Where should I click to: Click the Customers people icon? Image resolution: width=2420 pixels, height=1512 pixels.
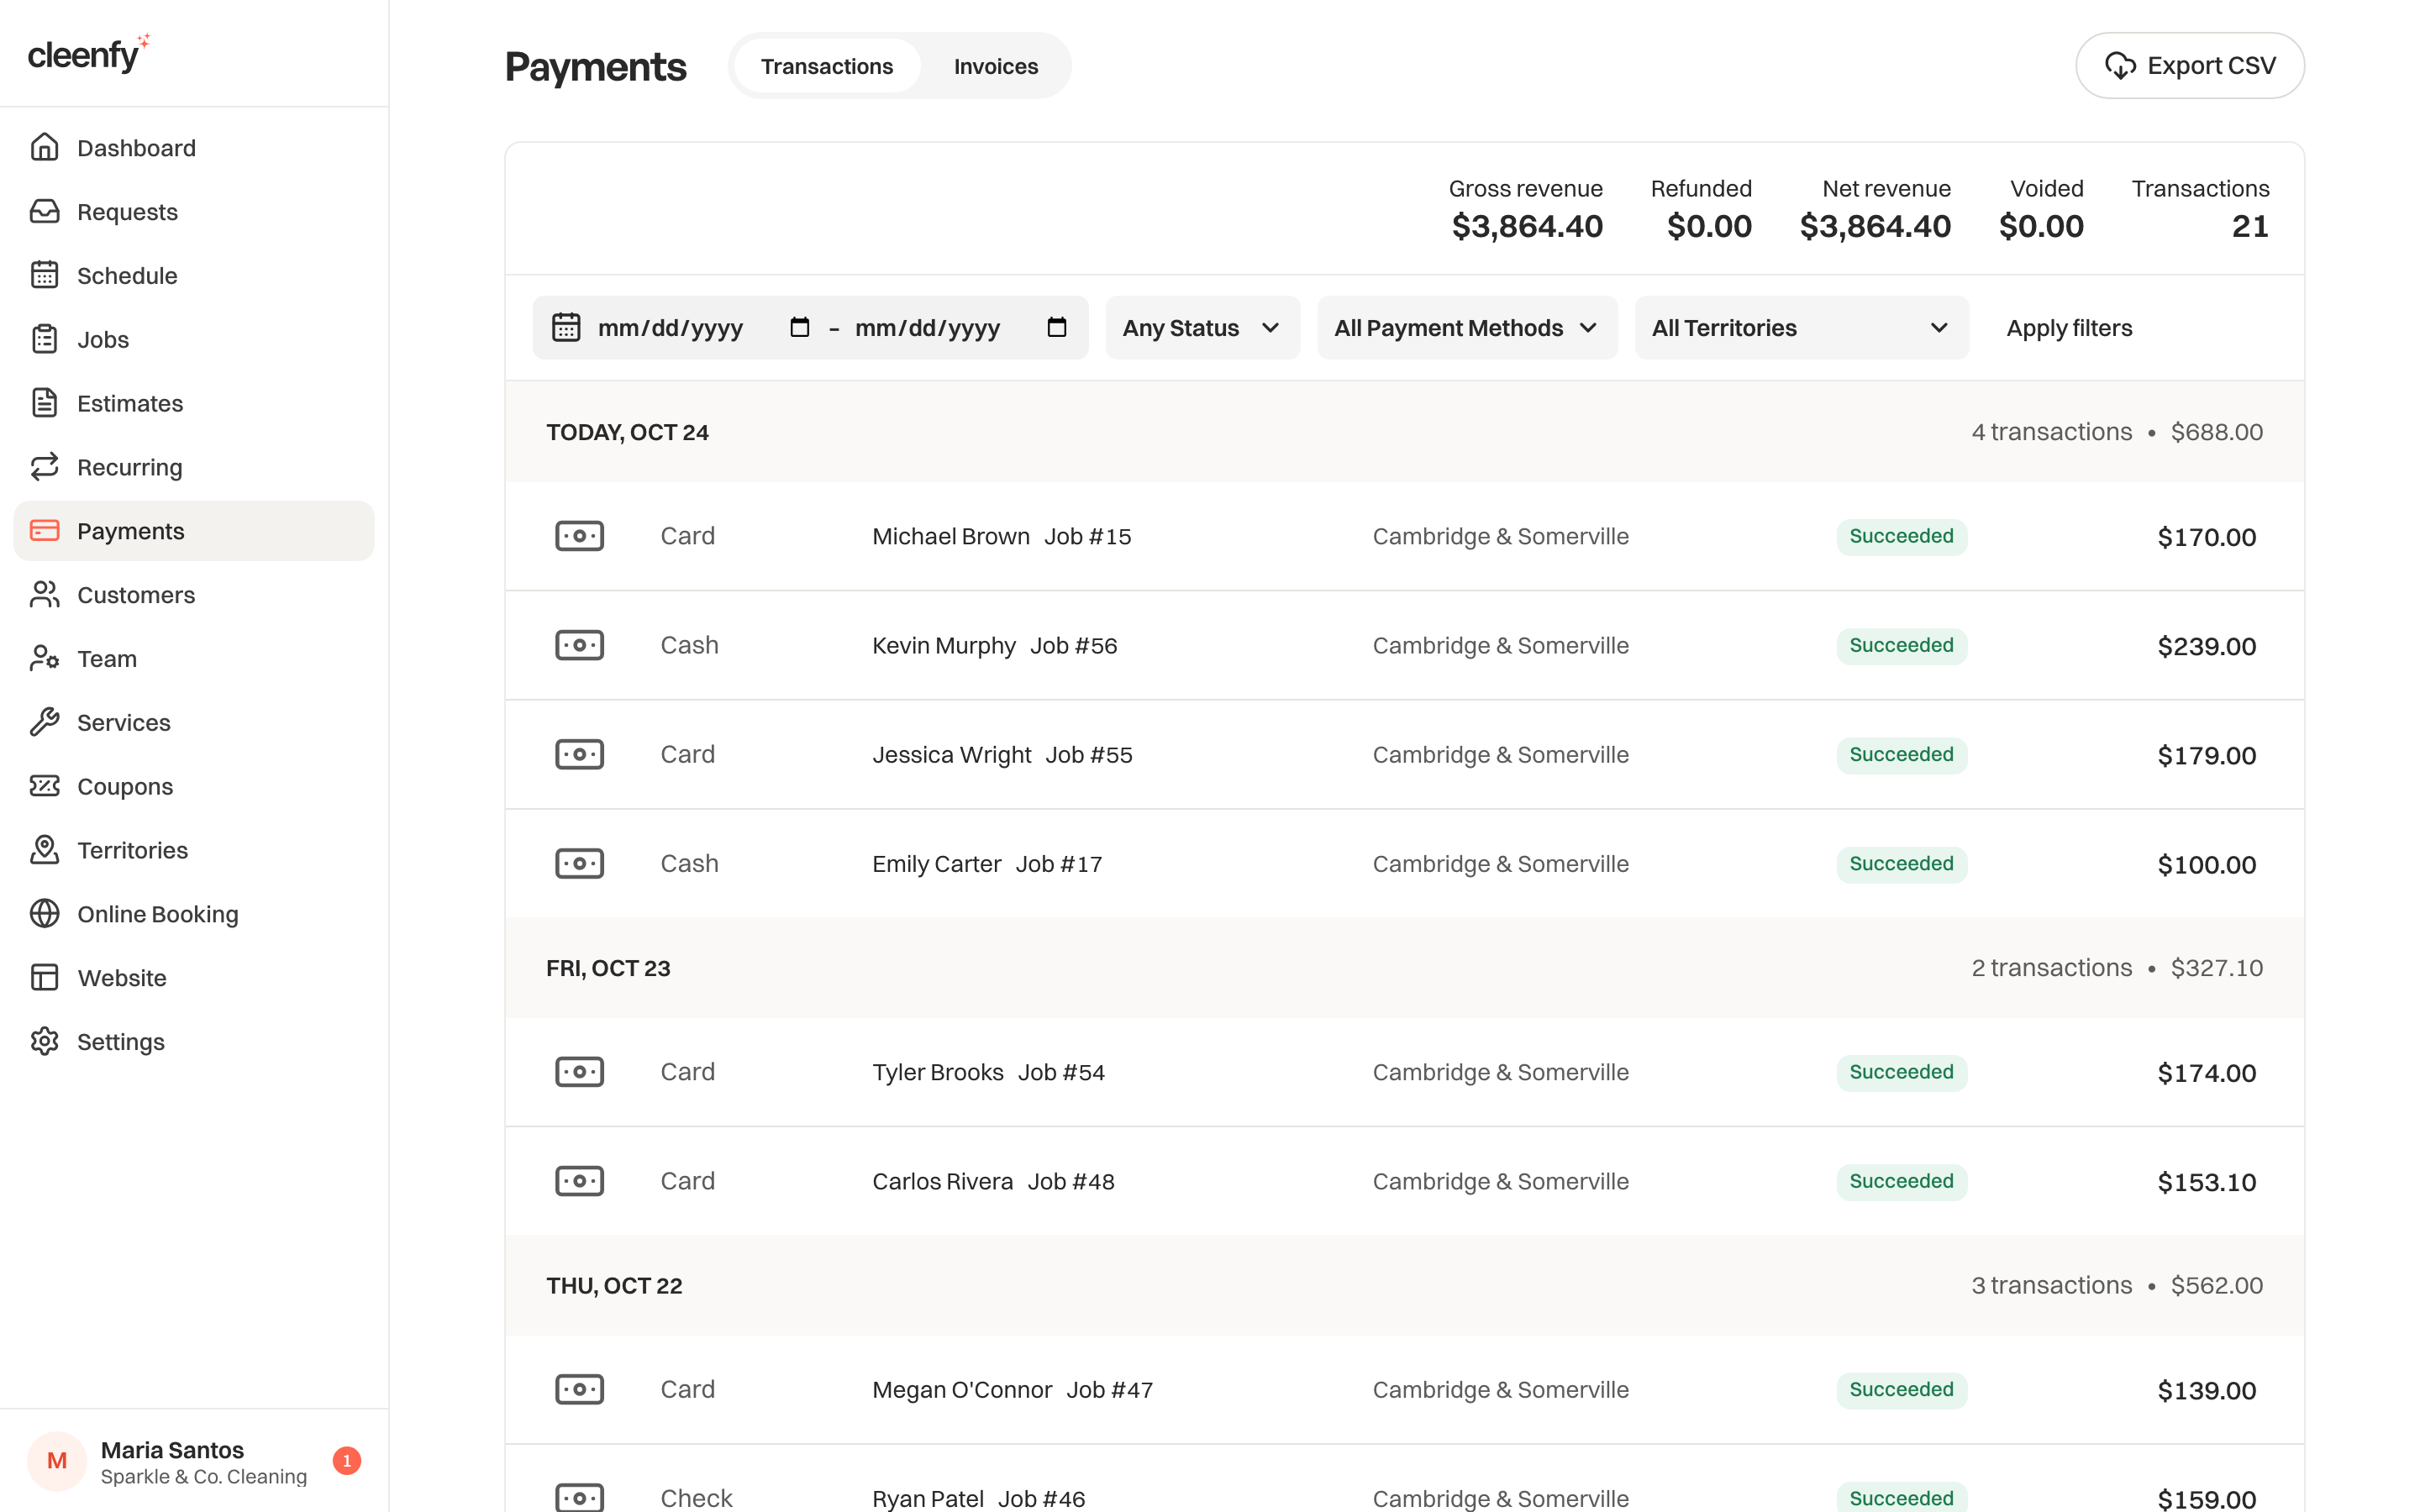44,595
